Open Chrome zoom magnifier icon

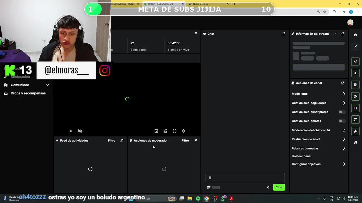click(x=318, y=12)
